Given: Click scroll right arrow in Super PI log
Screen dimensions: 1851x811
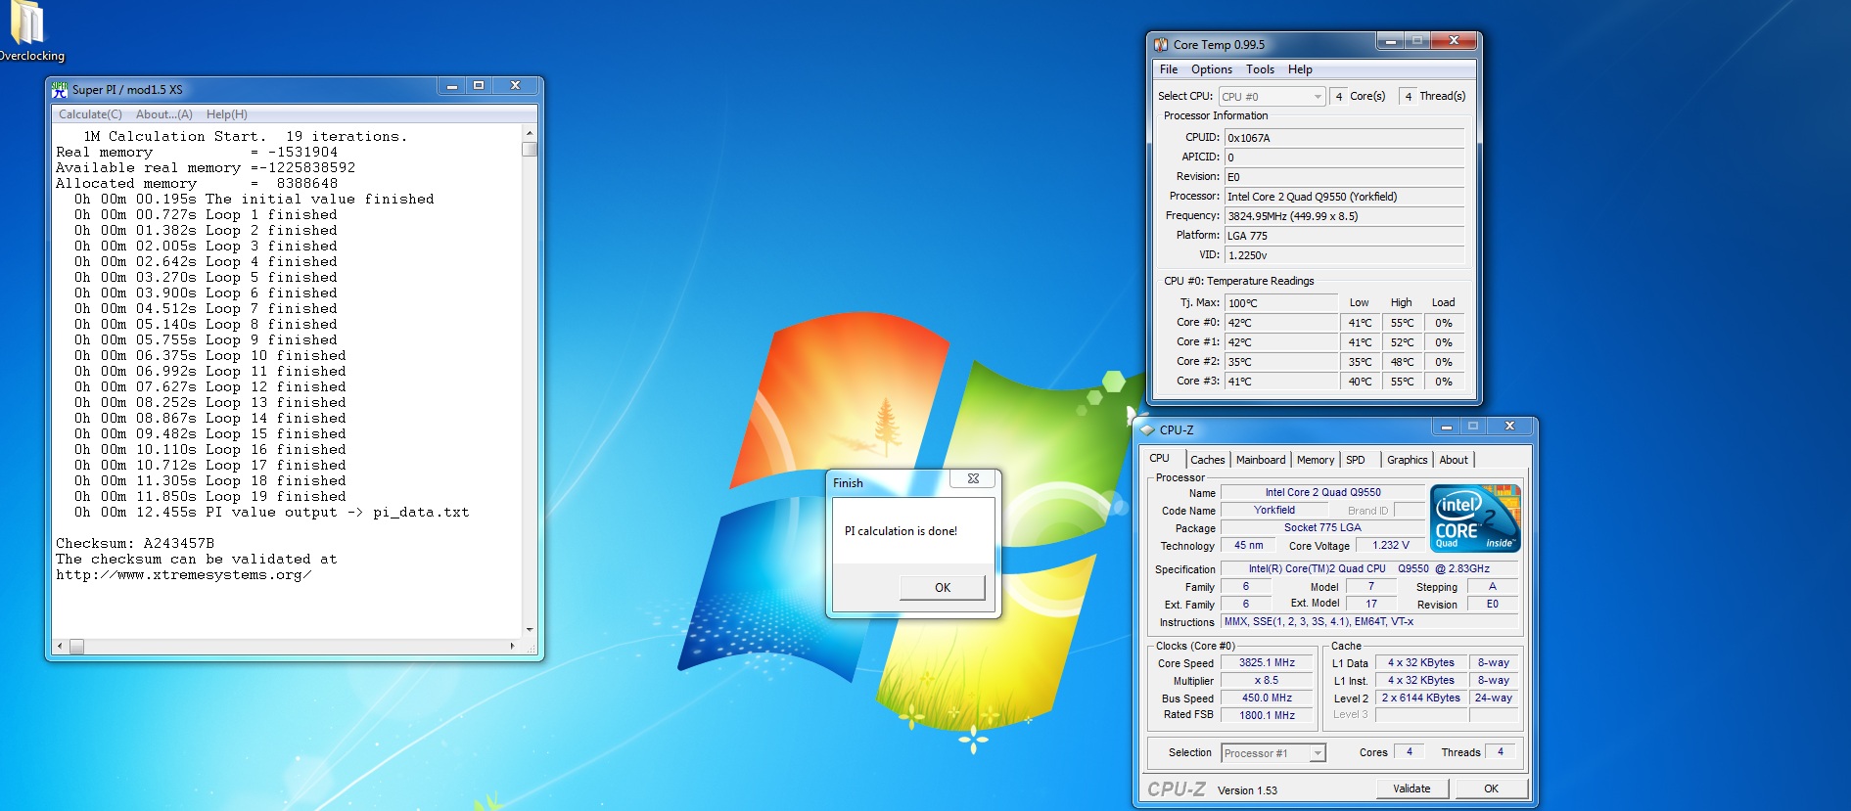Looking at the screenshot, I should [x=513, y=647].
